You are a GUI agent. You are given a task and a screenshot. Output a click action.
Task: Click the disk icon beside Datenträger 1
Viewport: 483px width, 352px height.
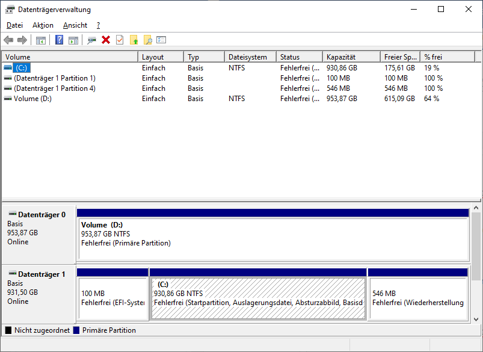pos(12,273)
